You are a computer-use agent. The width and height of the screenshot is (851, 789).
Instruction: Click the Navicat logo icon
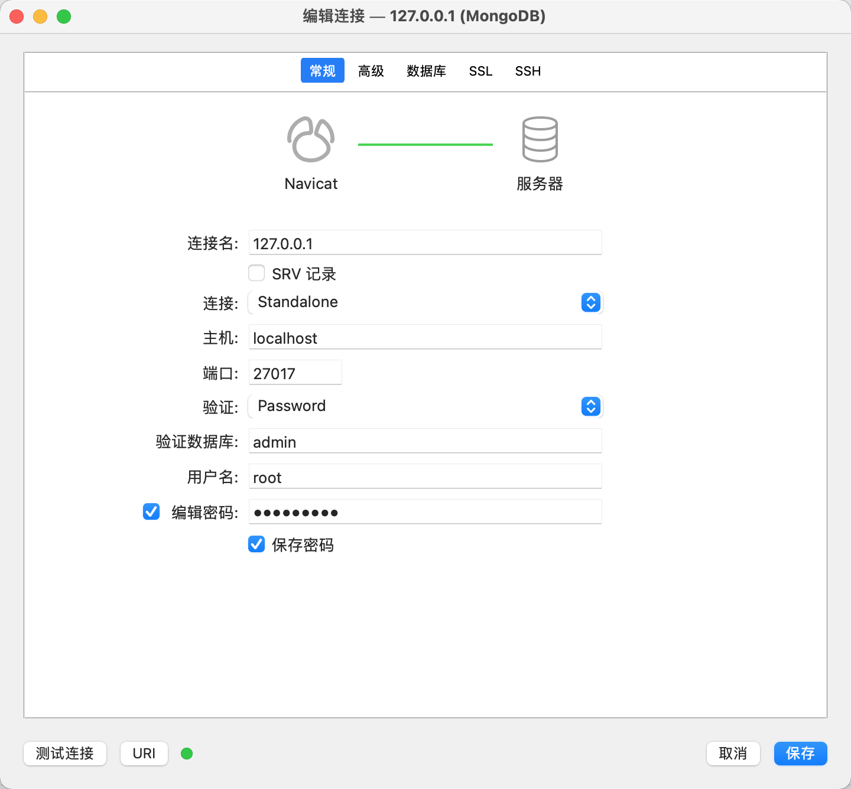(x=311, y=140)
